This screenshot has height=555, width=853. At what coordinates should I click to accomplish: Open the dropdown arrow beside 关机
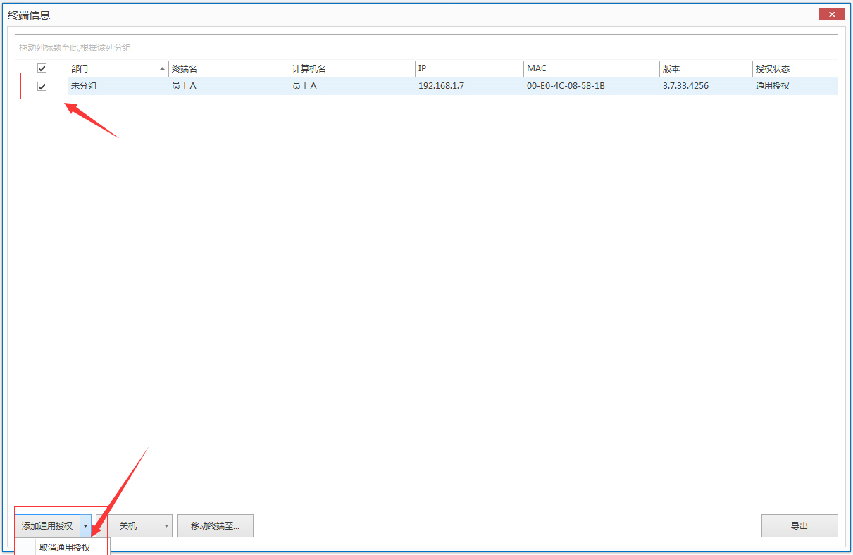(166, 526)
